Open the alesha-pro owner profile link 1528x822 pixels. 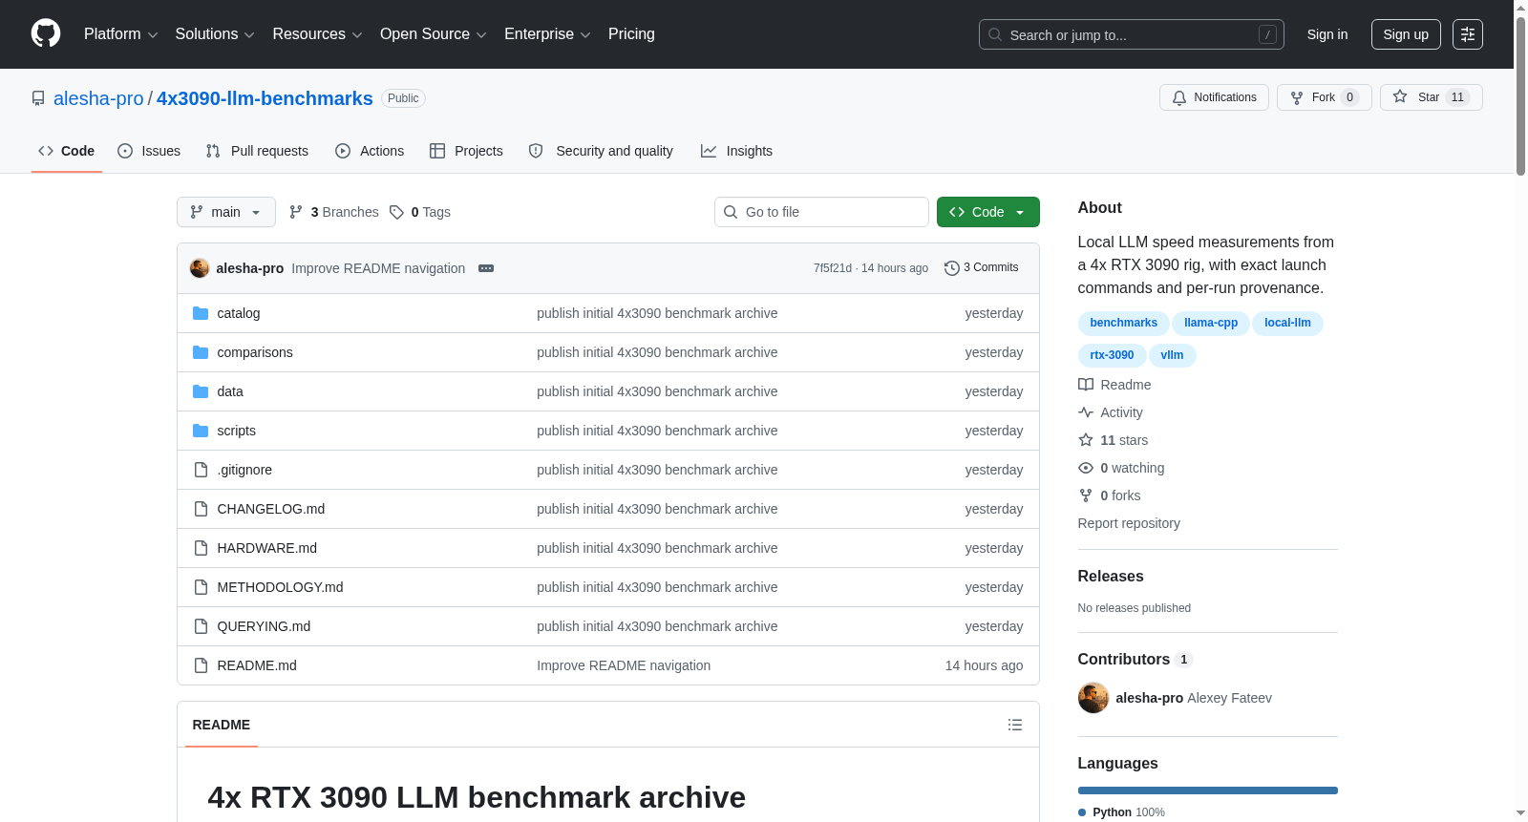(98, 98)
